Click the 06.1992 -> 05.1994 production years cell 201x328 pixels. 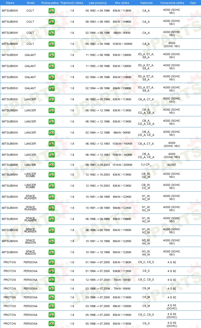pyautogui.click(x=98, y=100)
